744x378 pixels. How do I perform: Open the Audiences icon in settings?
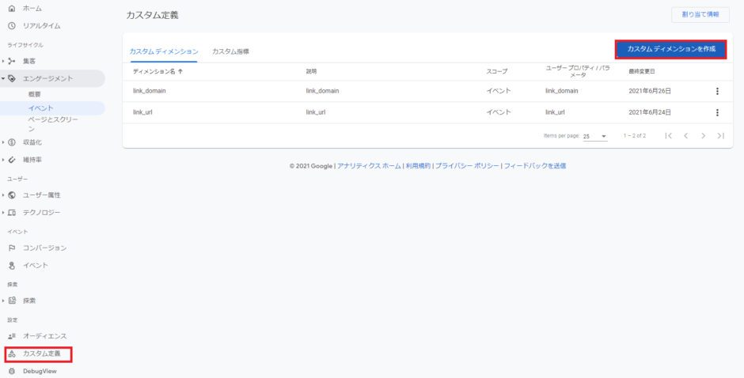pos(12,336)
